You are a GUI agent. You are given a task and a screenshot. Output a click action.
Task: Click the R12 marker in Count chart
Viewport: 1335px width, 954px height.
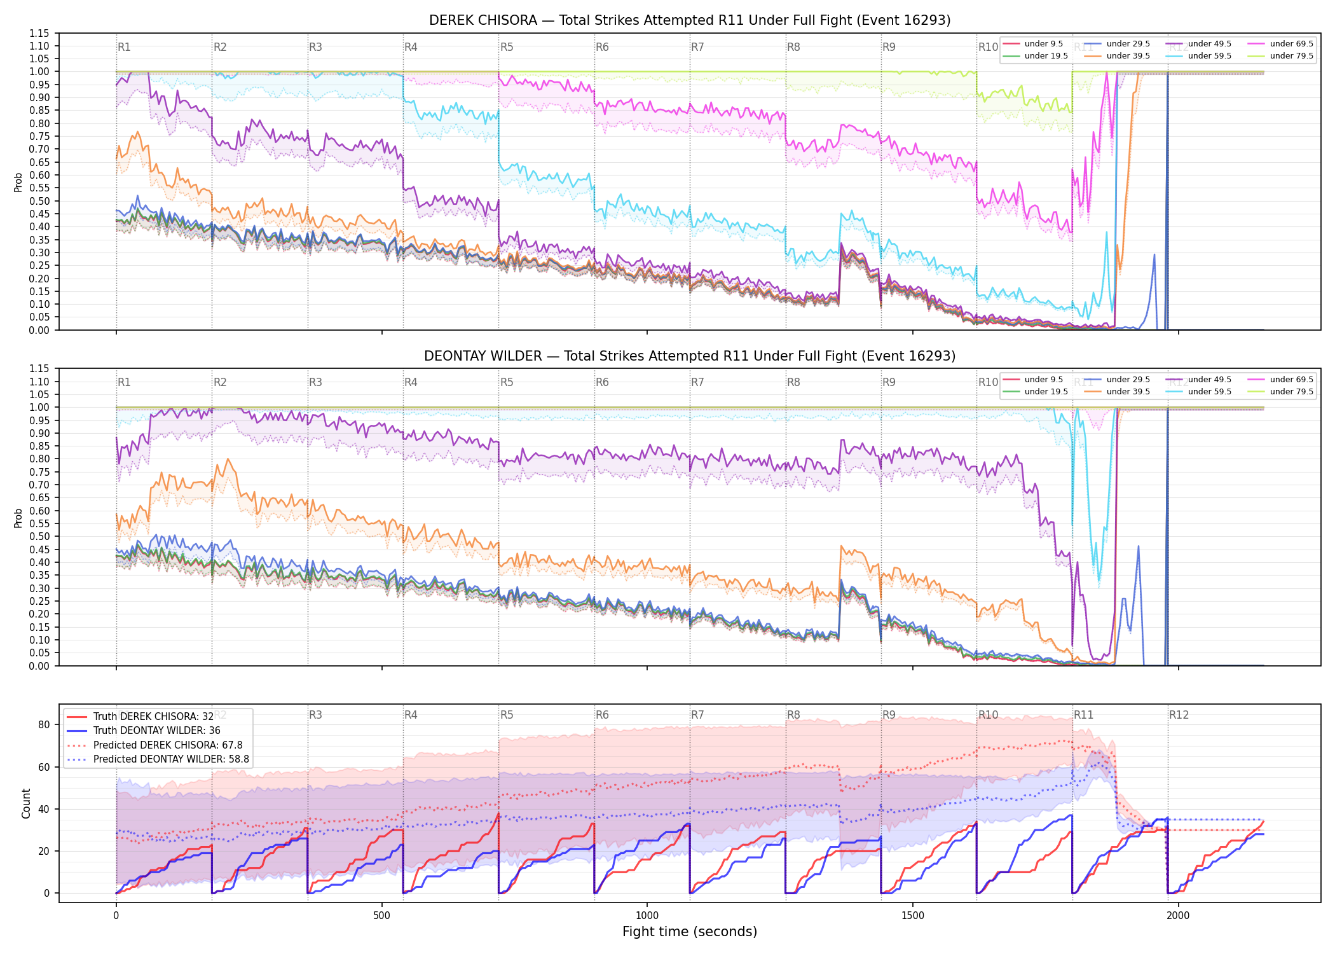[1179, 715]
